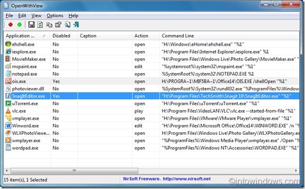Viewport: 305px width, 189px height.
Task: Select the wmplayer.exe row name
Action: [x=26, y=141]
